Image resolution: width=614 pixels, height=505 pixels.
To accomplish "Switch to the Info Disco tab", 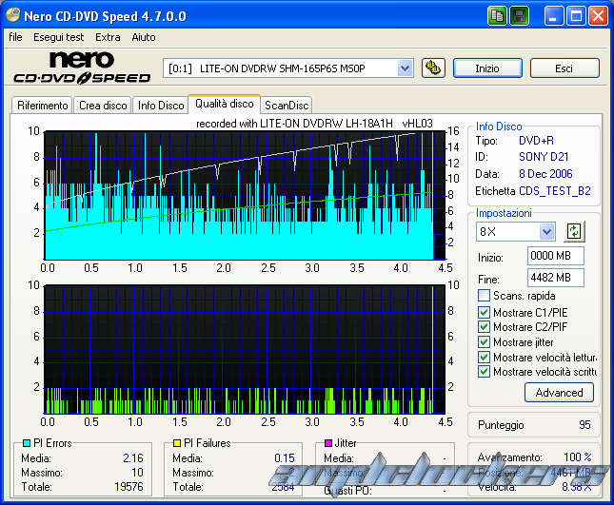I will click(159, 106).
